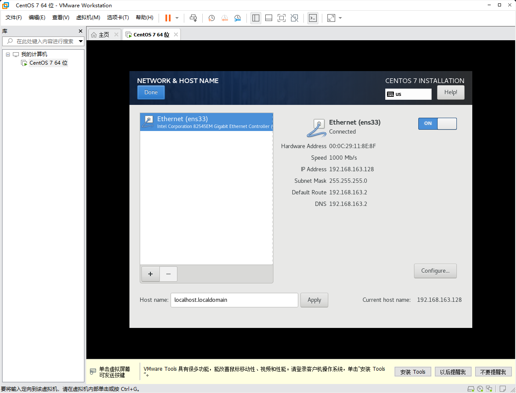Toggle the library sidebar view
The image size is (516, 393).
(256, 18)
